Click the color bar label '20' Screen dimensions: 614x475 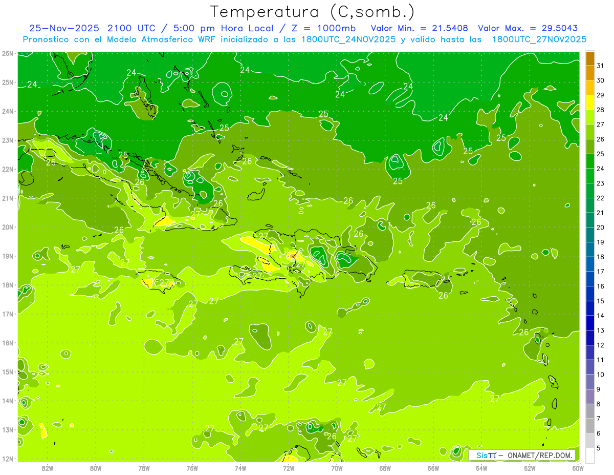[601, 227]
